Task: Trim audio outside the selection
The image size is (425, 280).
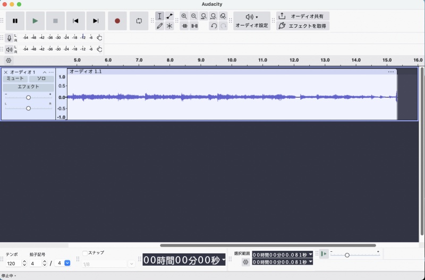Action: (184, 26)
